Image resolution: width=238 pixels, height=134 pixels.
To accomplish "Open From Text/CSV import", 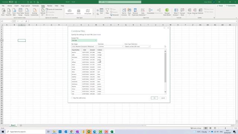I will pos(9,12).
